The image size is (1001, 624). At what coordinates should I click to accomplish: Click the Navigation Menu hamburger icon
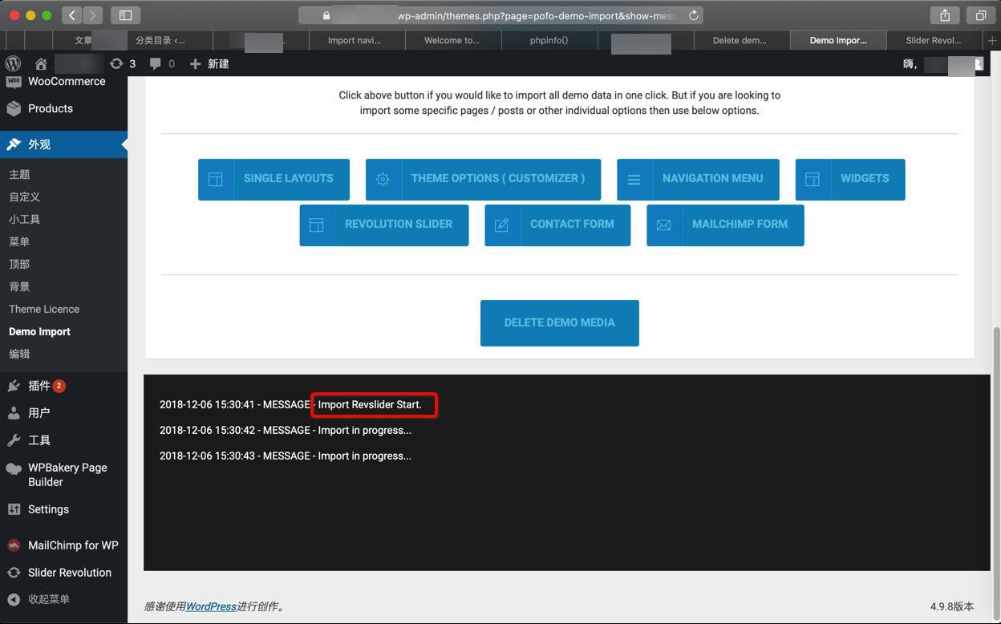click(634, 179)
